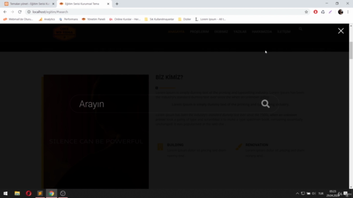Submit search using the magnifier icon
Screen dimensions: 353x198
[x=265, y=104]
